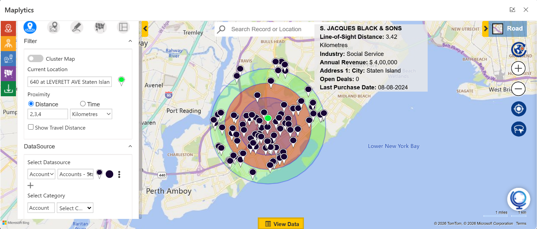Open the Account entity datasource dropdown
The image size is (537, 229).
[x=41, y=174]
